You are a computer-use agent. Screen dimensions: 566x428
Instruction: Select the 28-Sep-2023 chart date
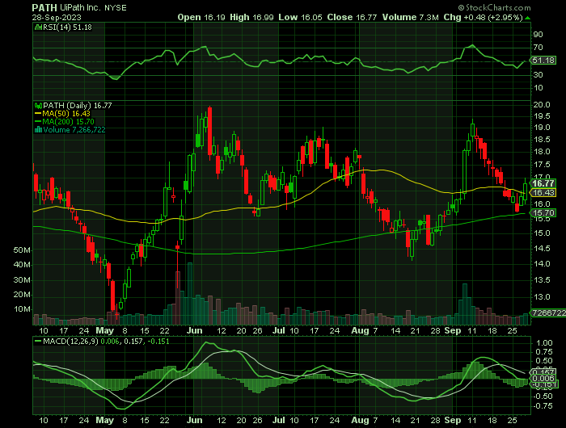pos(57,17)
